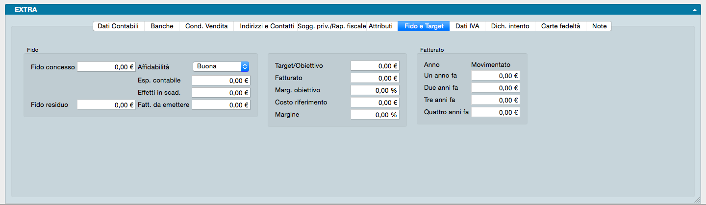
Task: Click the Un anno fa amount field
Action: coord(495,76)
